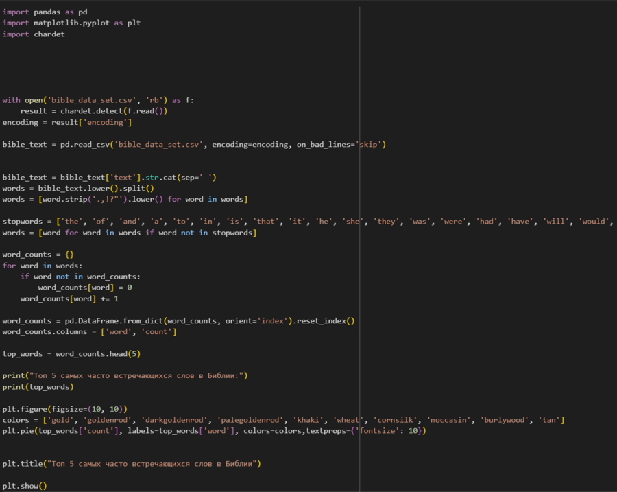
Task: Click 'pd.read_csv' in the bible_text assignment
Action: (x=86, y=145)
